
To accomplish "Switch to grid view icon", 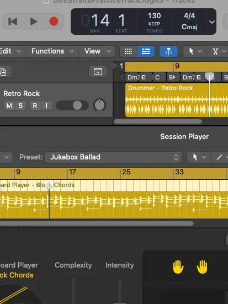I will coord(128,51).
